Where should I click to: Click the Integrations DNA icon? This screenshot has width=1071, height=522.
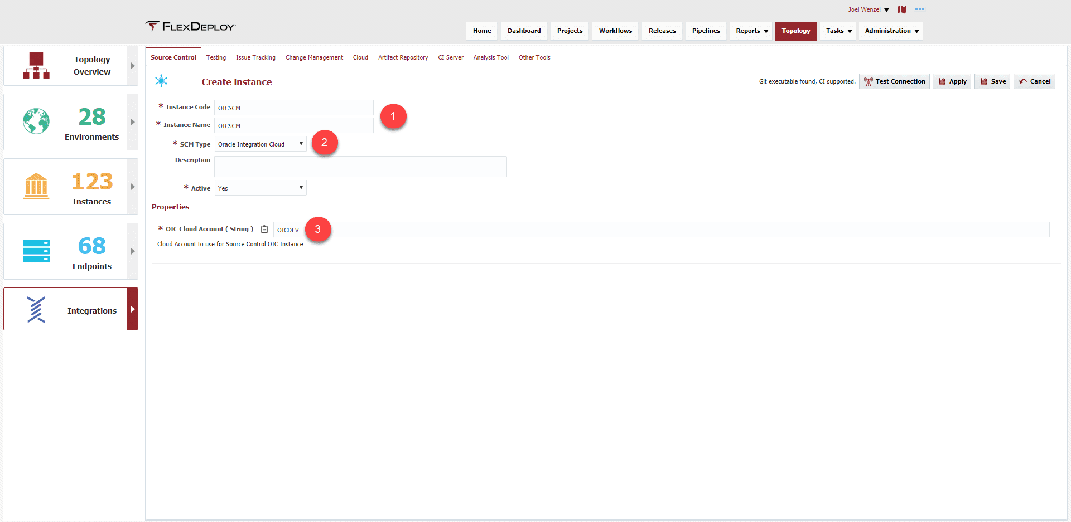(x=36, y=309)
